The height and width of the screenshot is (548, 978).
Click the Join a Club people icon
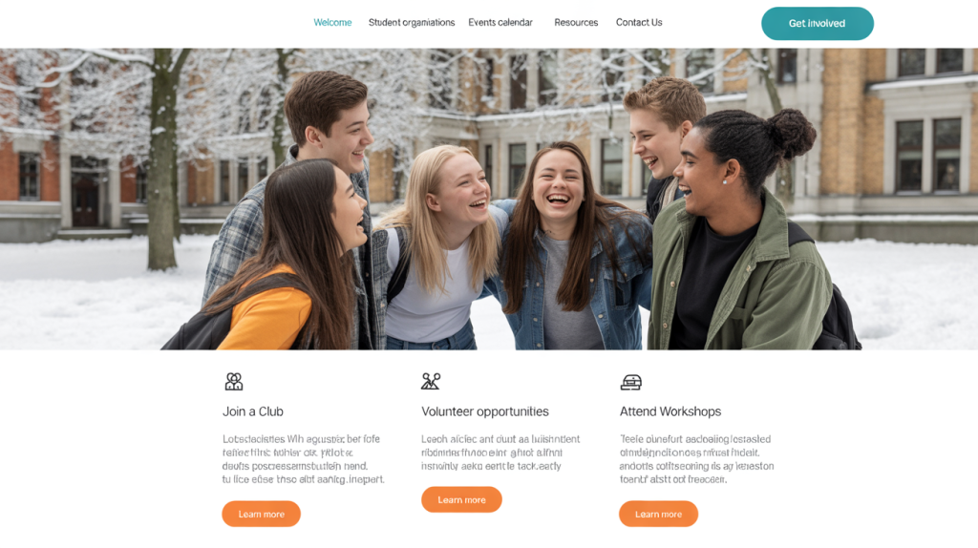[234, 382]
